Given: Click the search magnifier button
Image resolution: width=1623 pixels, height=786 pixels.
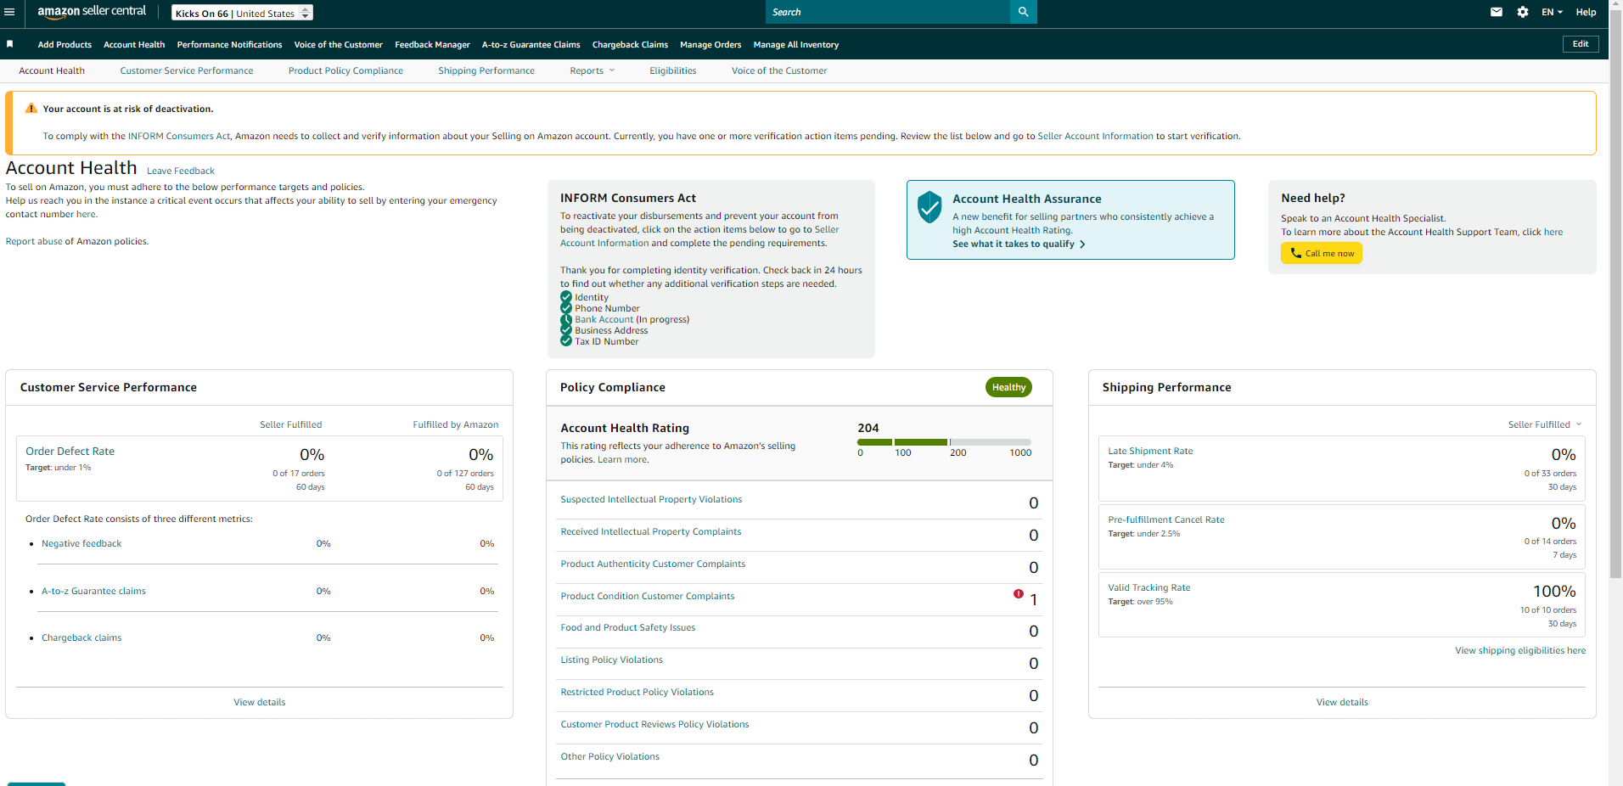Looking at the screenshot, I should coord(1023,12).
